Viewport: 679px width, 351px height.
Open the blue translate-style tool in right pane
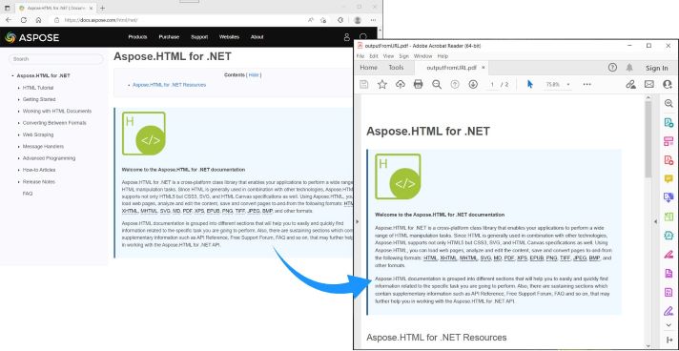pyautogui.click(x=669, y=197)
